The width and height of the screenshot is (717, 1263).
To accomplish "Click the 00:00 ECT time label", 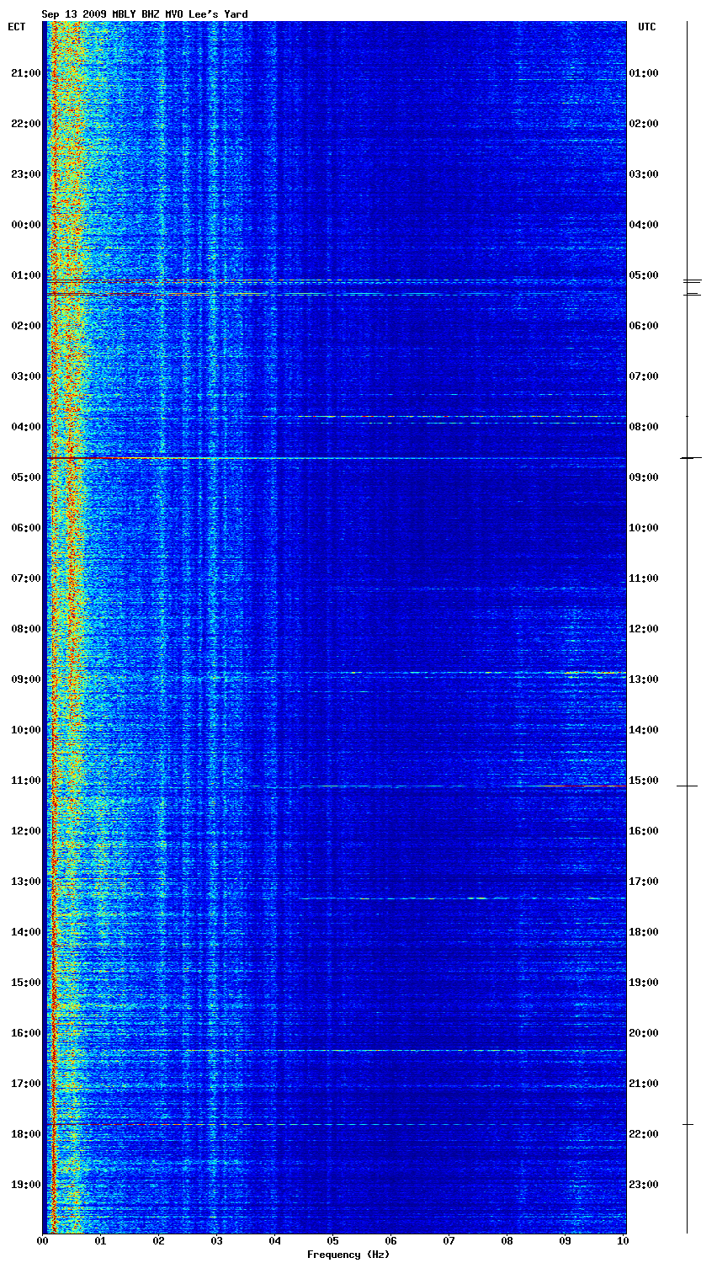I will pos(25,225).
